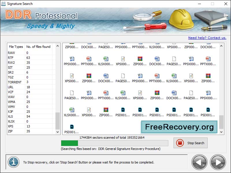Proceed with the right arrow button

[x=218, y=162]
